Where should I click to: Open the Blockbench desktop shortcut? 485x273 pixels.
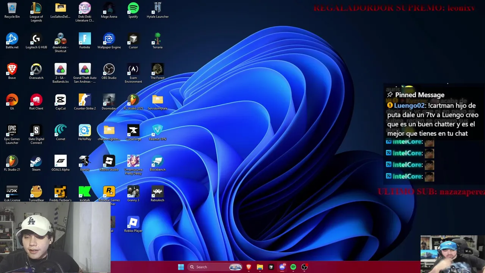(158, 163)
